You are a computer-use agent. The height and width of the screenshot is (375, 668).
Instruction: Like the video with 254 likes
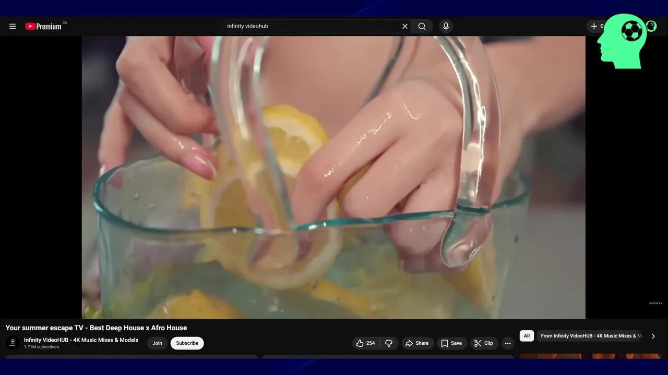point(366,343)
